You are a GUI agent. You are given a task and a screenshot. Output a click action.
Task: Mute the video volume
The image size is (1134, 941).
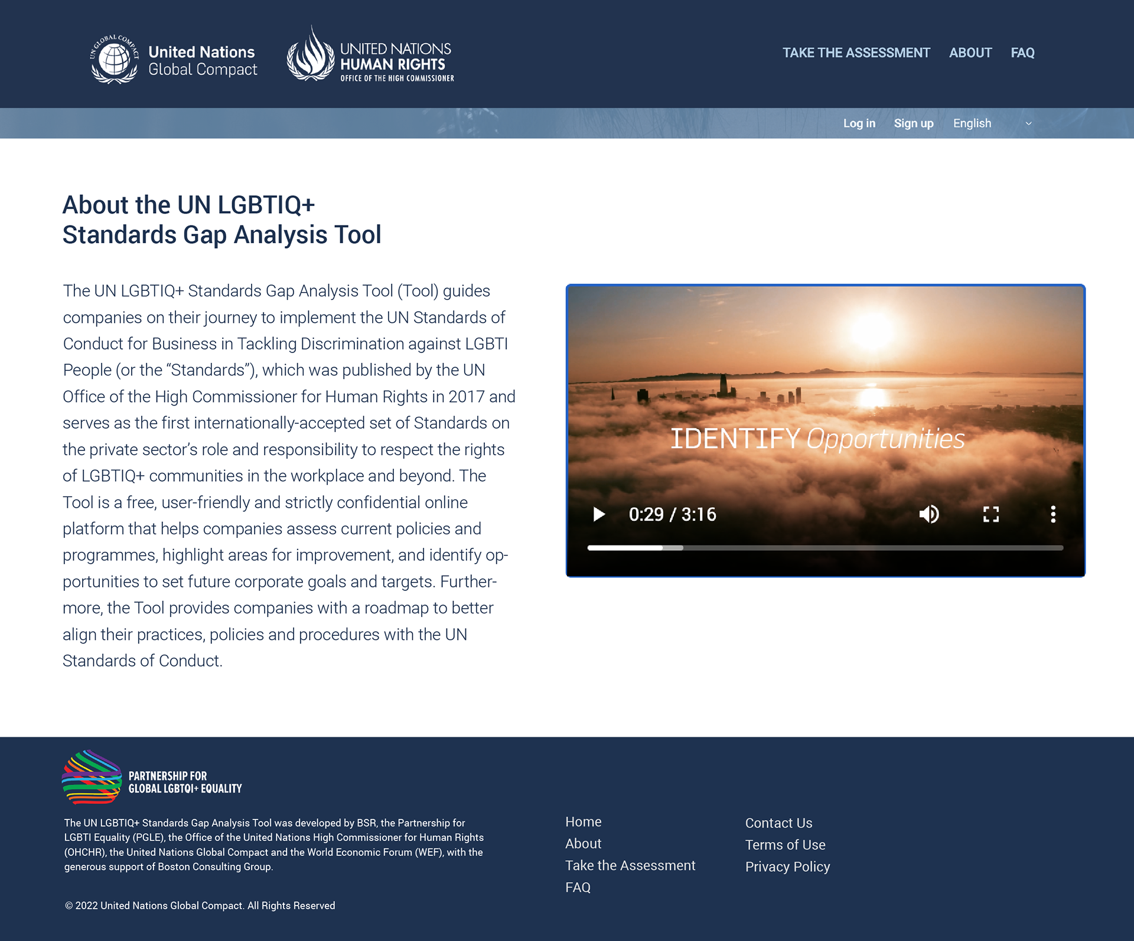pyautogui.click(x=929, y=514)
